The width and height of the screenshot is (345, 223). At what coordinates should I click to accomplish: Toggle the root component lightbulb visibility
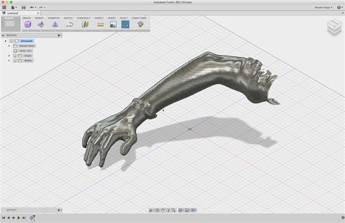(11, 41)
